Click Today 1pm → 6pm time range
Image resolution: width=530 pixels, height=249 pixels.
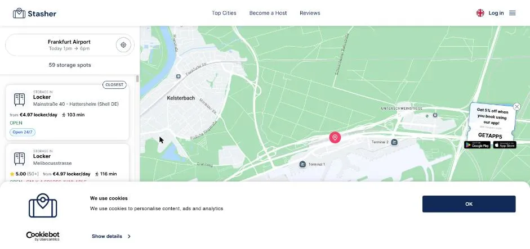[69, 48]
